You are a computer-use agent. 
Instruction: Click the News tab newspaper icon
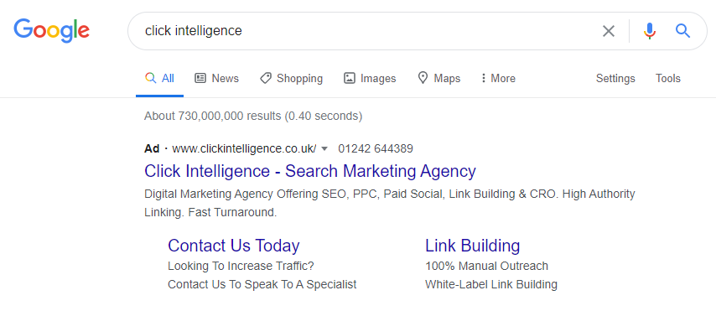pos(200,78)
